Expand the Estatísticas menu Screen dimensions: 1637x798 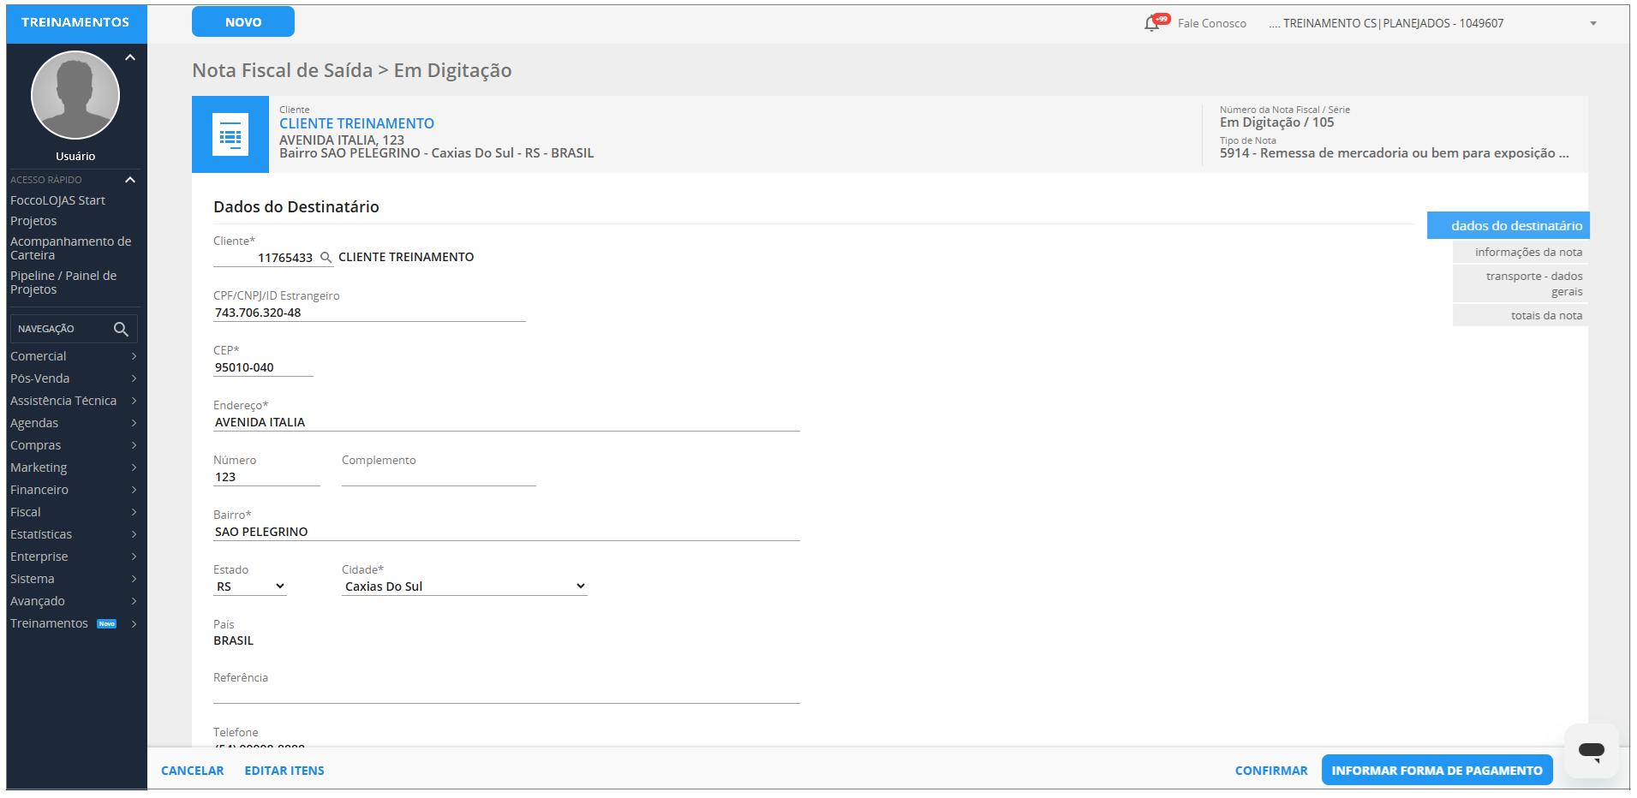pos(74,534)
